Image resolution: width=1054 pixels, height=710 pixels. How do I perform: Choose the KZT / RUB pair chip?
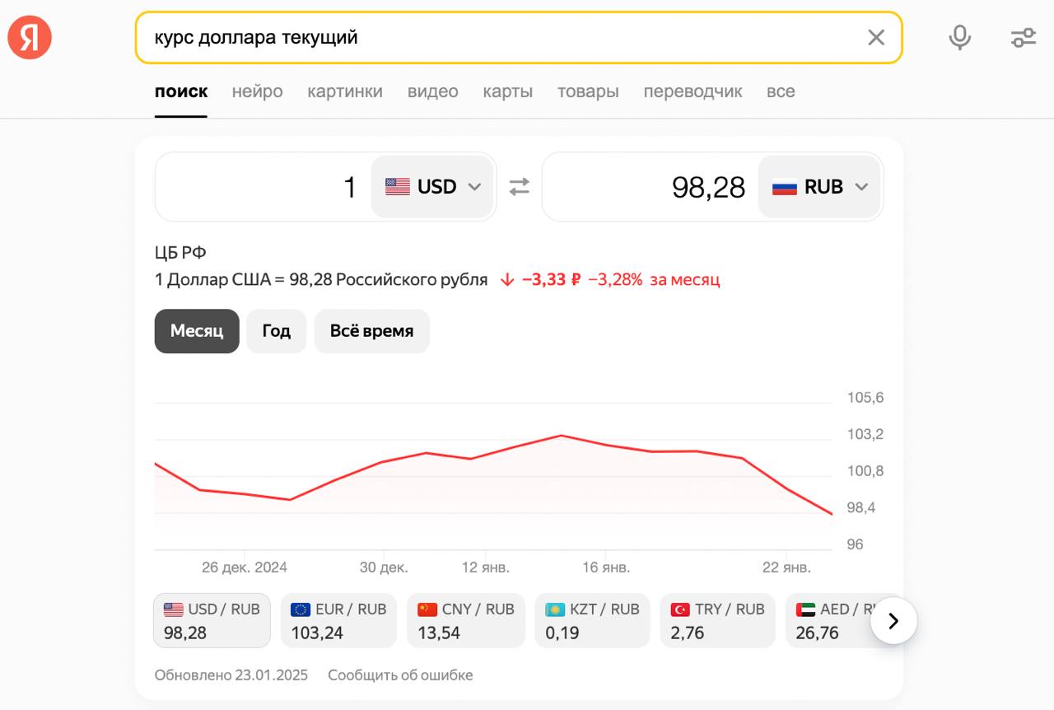point(592,620)
